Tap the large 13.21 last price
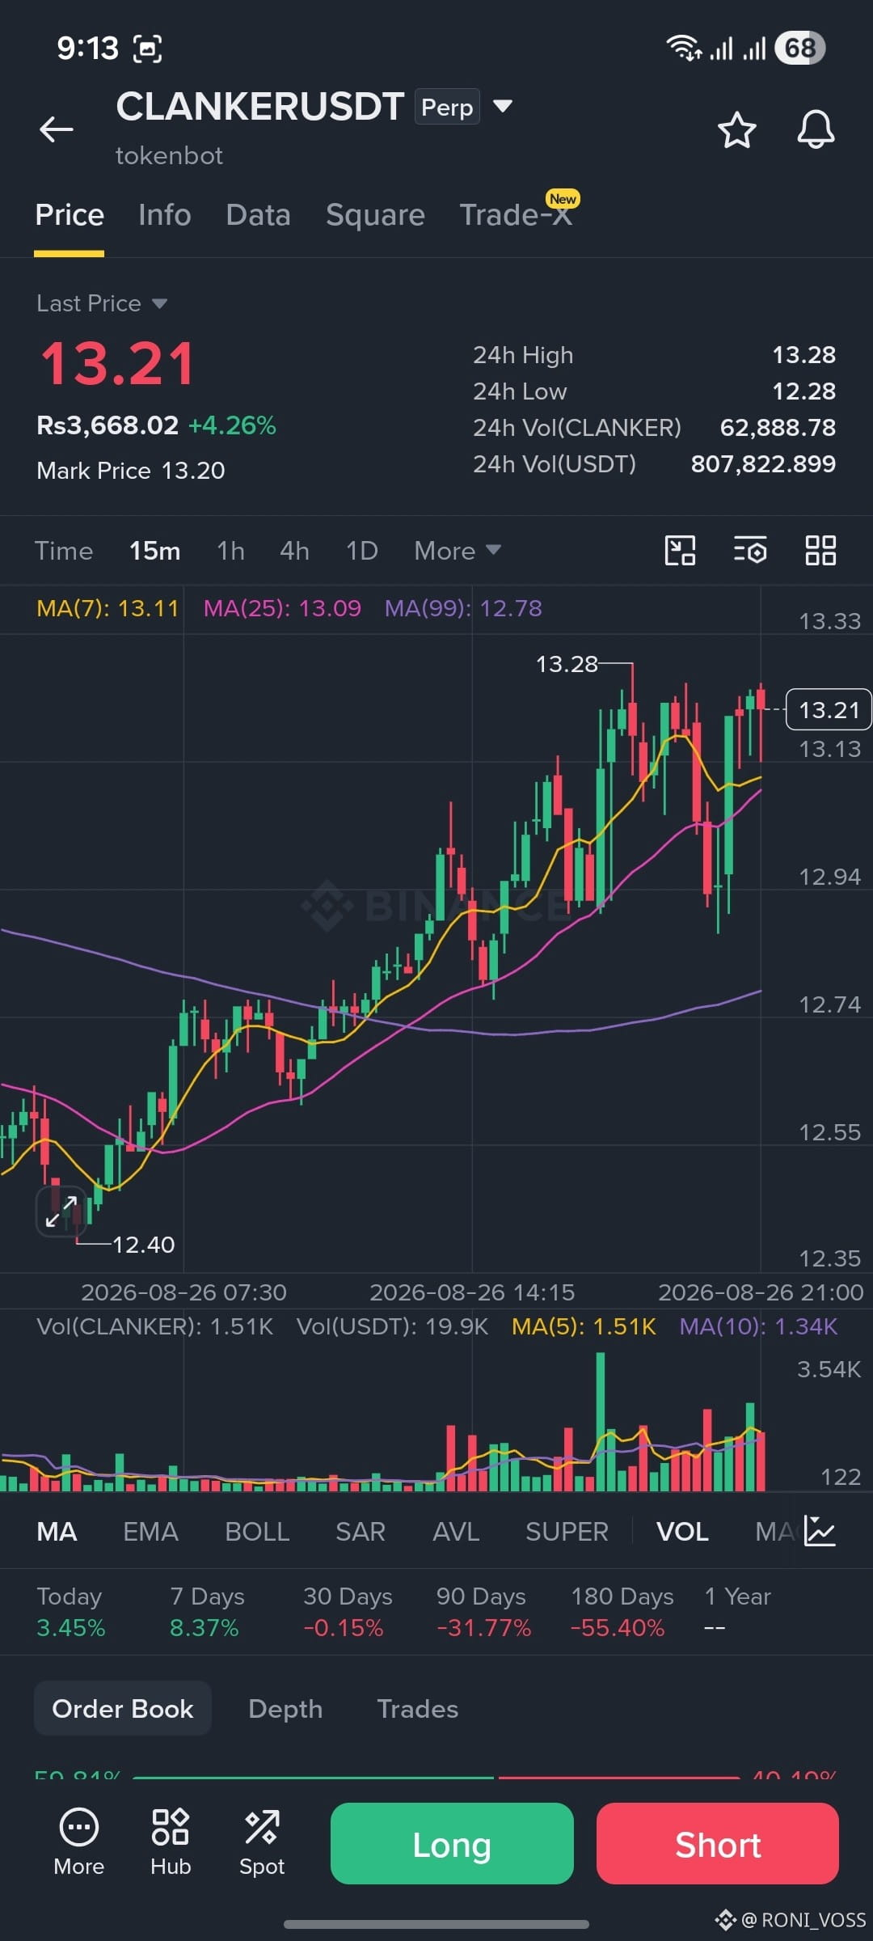Image resolution: width=873 pixels, height=1941 pixels. click(x=118, y=363)
